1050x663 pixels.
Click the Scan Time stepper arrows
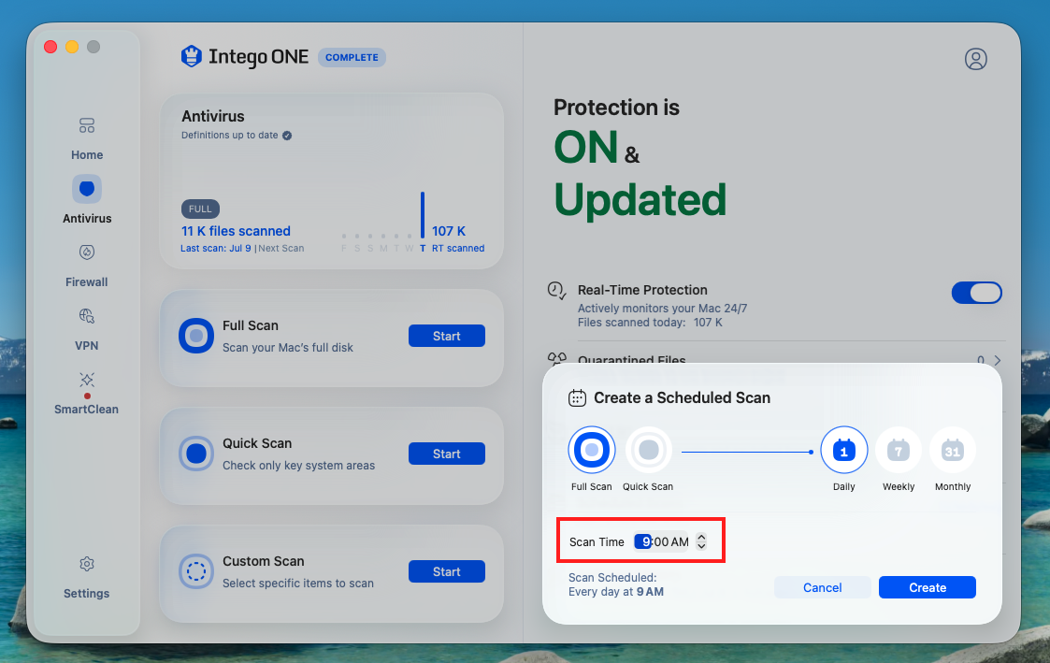click(x=701, y=541)
